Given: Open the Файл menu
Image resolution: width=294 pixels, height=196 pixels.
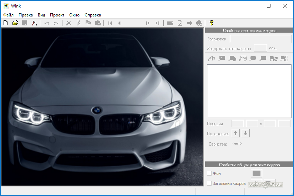Looking at the screenshot, I should (x=9, y=15).
